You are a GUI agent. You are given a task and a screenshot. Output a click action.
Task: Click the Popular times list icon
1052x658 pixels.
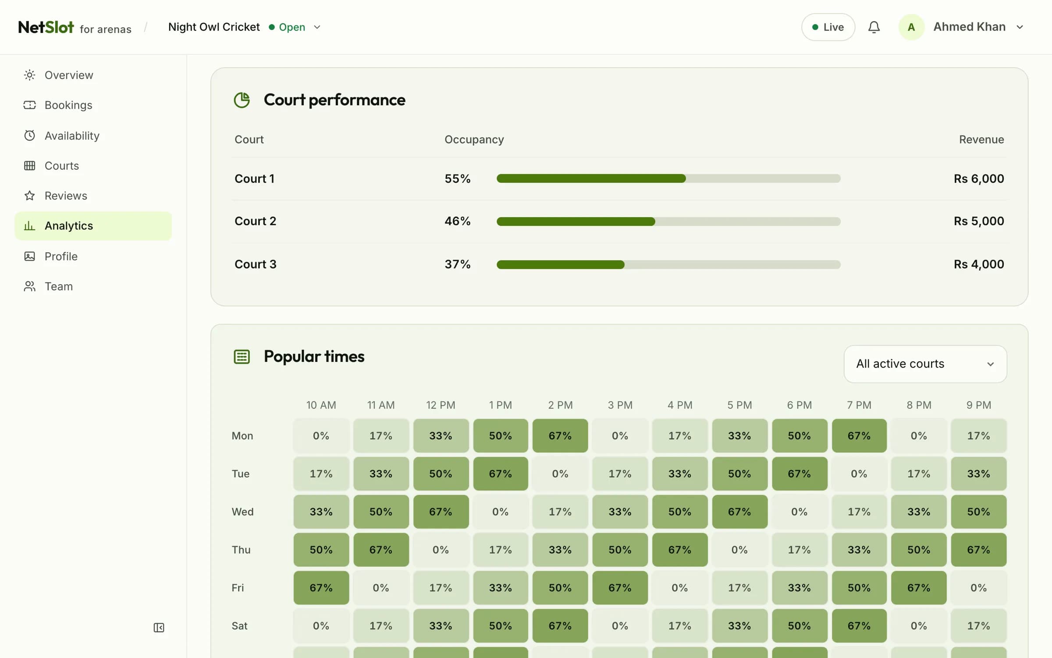(242, 357)
